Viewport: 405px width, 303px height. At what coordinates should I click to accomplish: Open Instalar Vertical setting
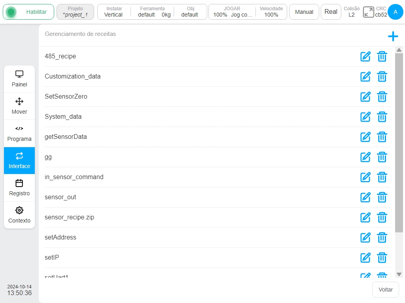114,12
